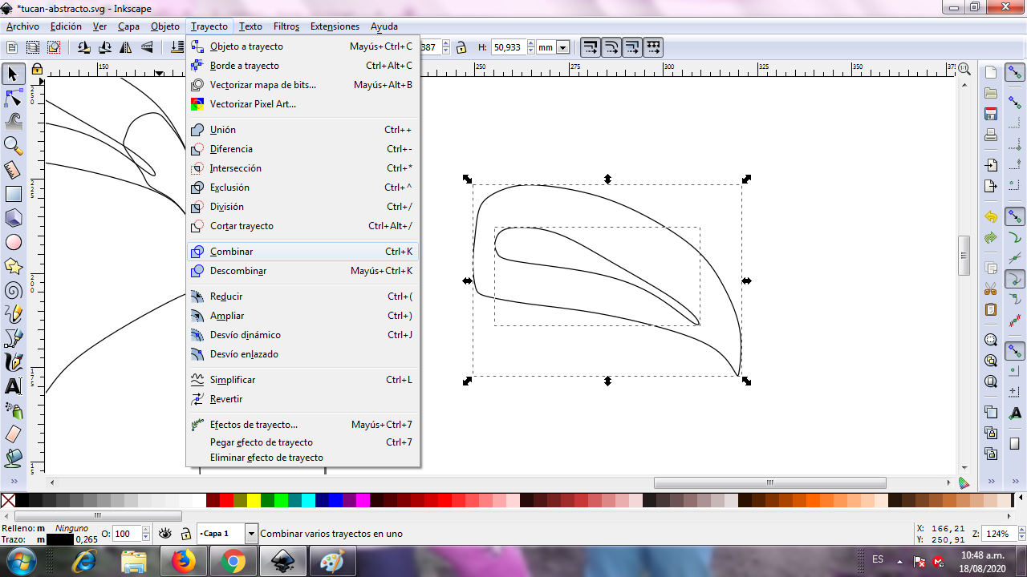The image size is (1027, 577).
Task: Open the Objeto menu
Action: 165,26
